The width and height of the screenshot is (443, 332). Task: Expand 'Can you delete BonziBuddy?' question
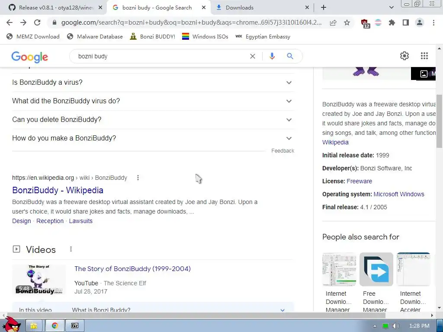(x=153, y=120)
